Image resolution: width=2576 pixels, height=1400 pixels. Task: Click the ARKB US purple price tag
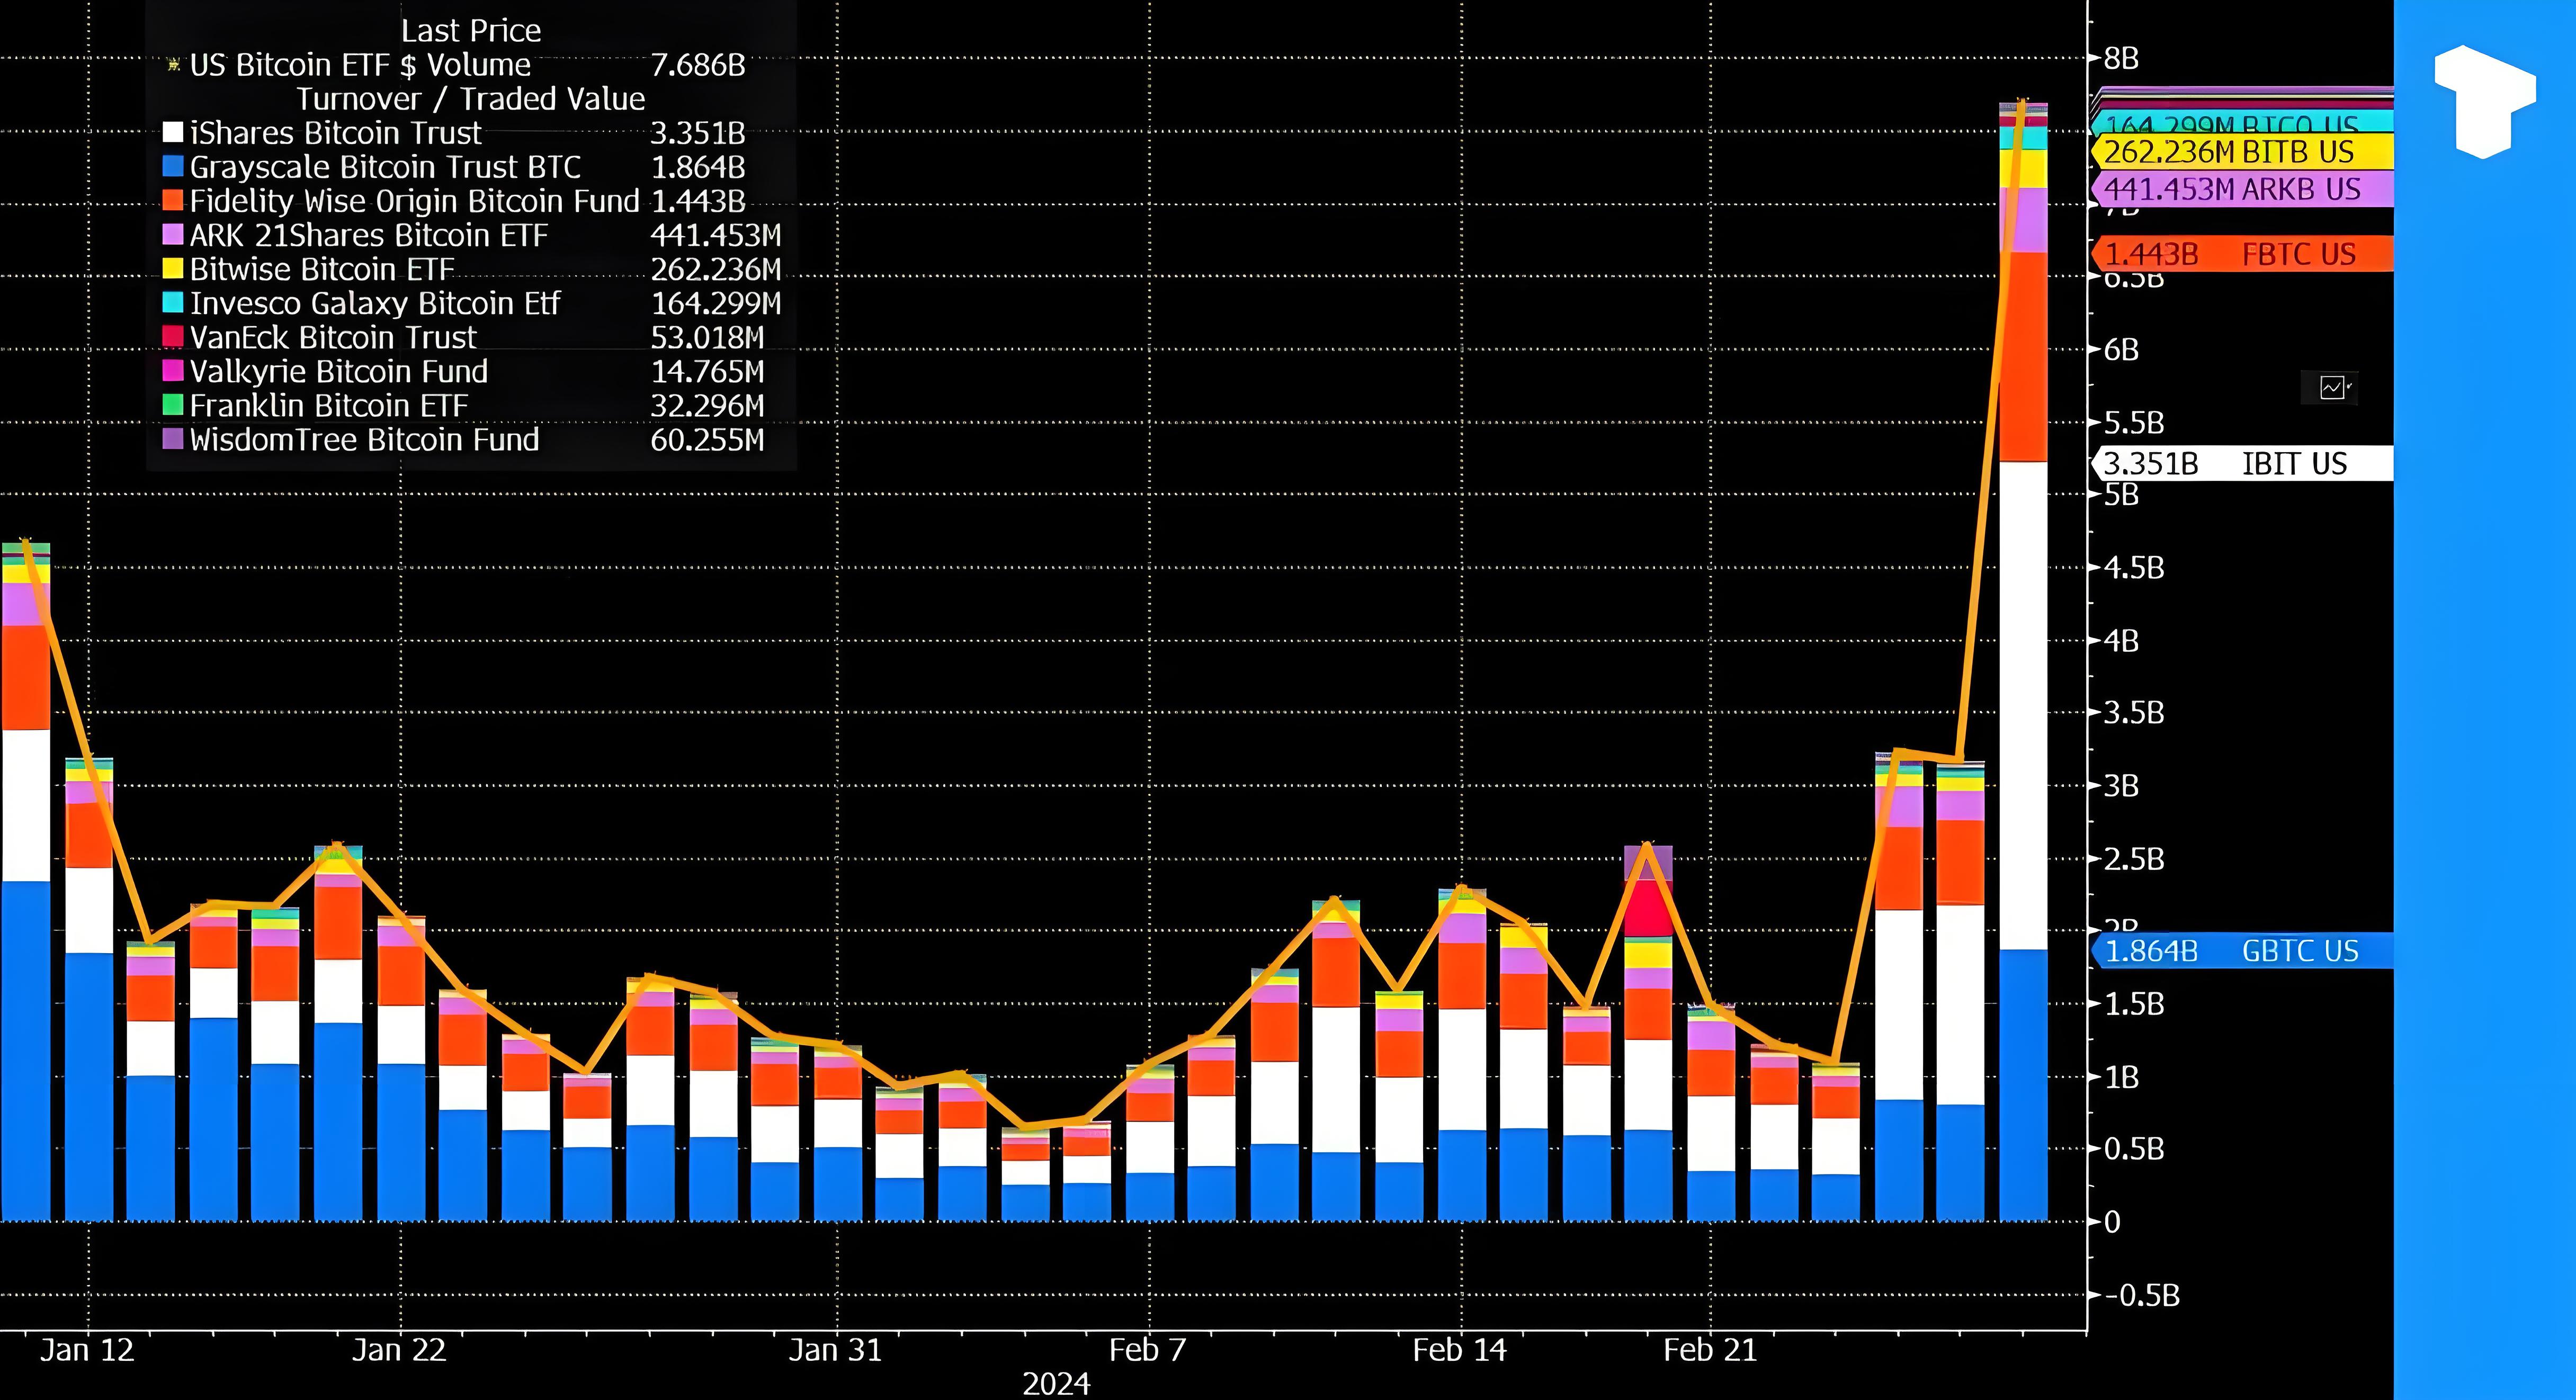pos(2243,189)
